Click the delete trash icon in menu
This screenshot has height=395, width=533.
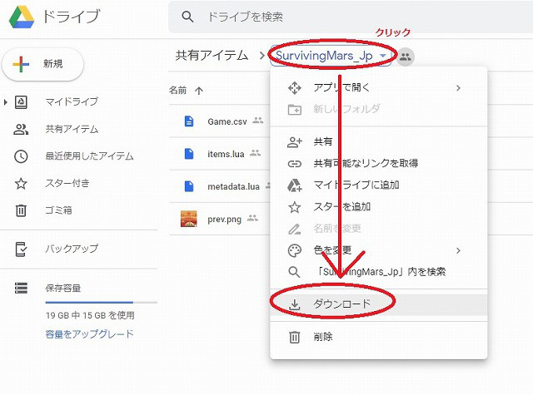pyautogui.click(x=294, y=338)
